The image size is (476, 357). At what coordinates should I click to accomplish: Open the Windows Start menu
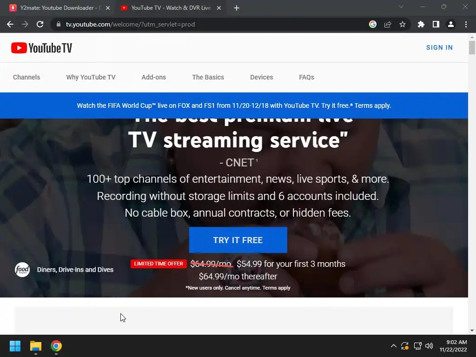pyautogui.click(x=15, y=346)
